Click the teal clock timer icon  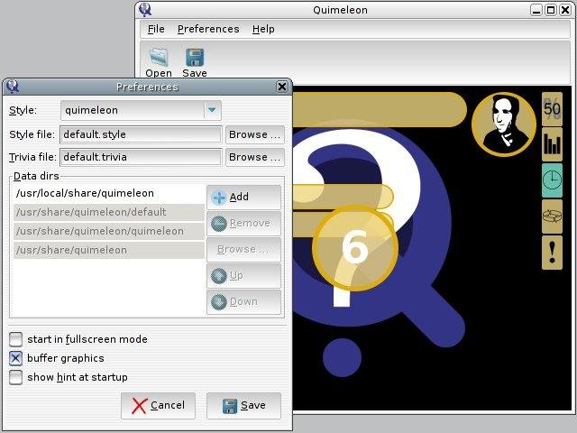(x=552, y=180)
